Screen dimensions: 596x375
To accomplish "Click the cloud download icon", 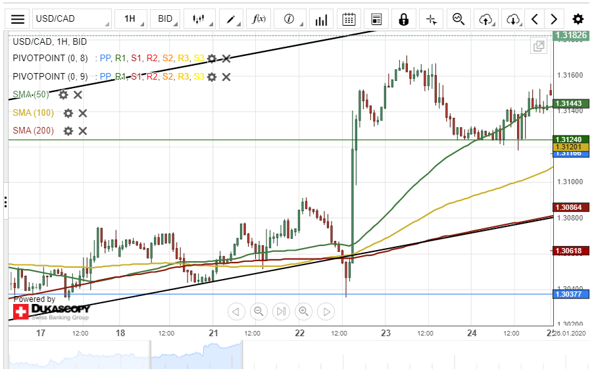I will click(x=513, y=19).
